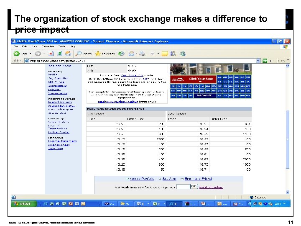301x226 pixels.
Task: Click the Edit page toolbar icon
Action: [152, 54]
